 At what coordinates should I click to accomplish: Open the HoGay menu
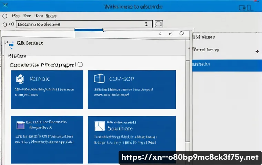(51, 16)
